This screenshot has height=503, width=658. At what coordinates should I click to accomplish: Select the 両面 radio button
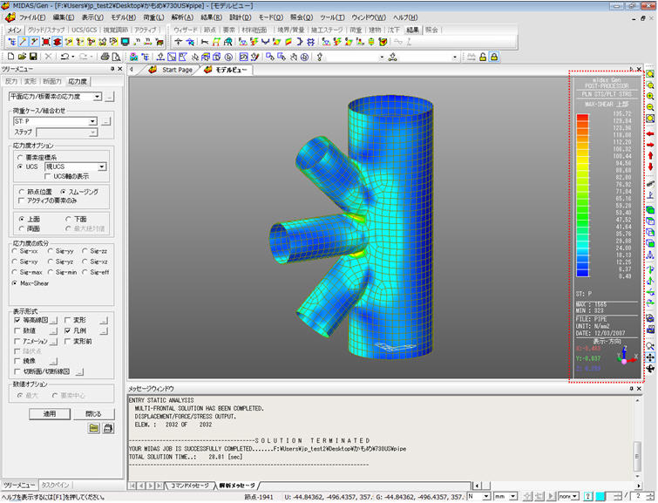pos(22,228)
